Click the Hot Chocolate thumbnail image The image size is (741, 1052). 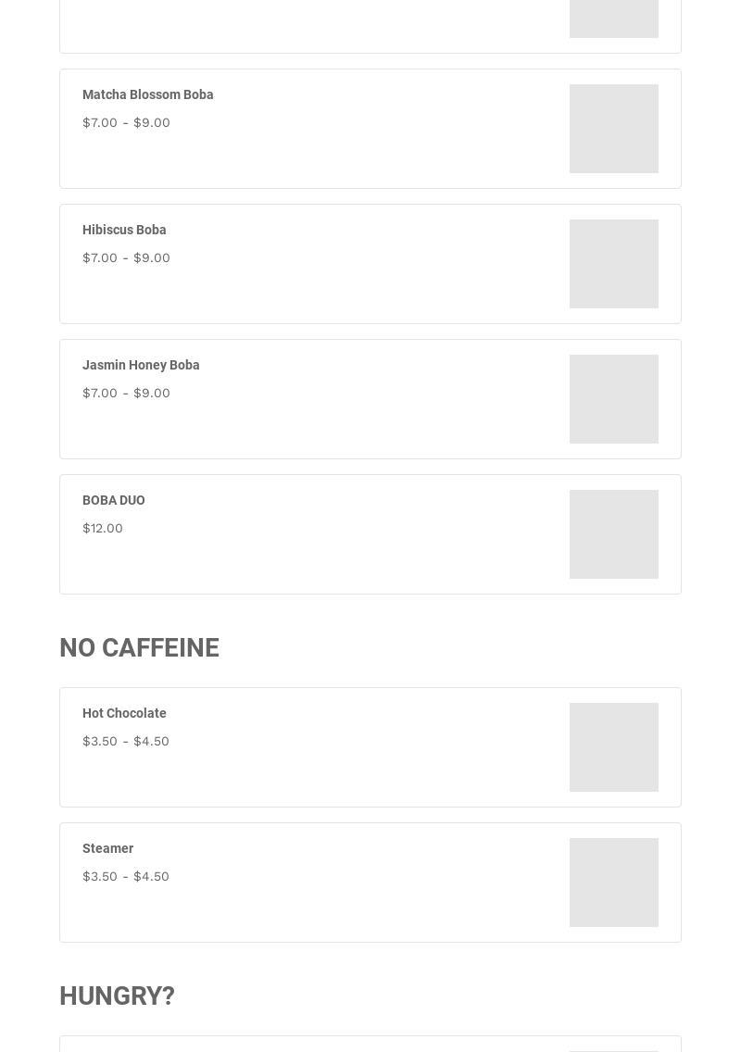(x=613, y=747)
